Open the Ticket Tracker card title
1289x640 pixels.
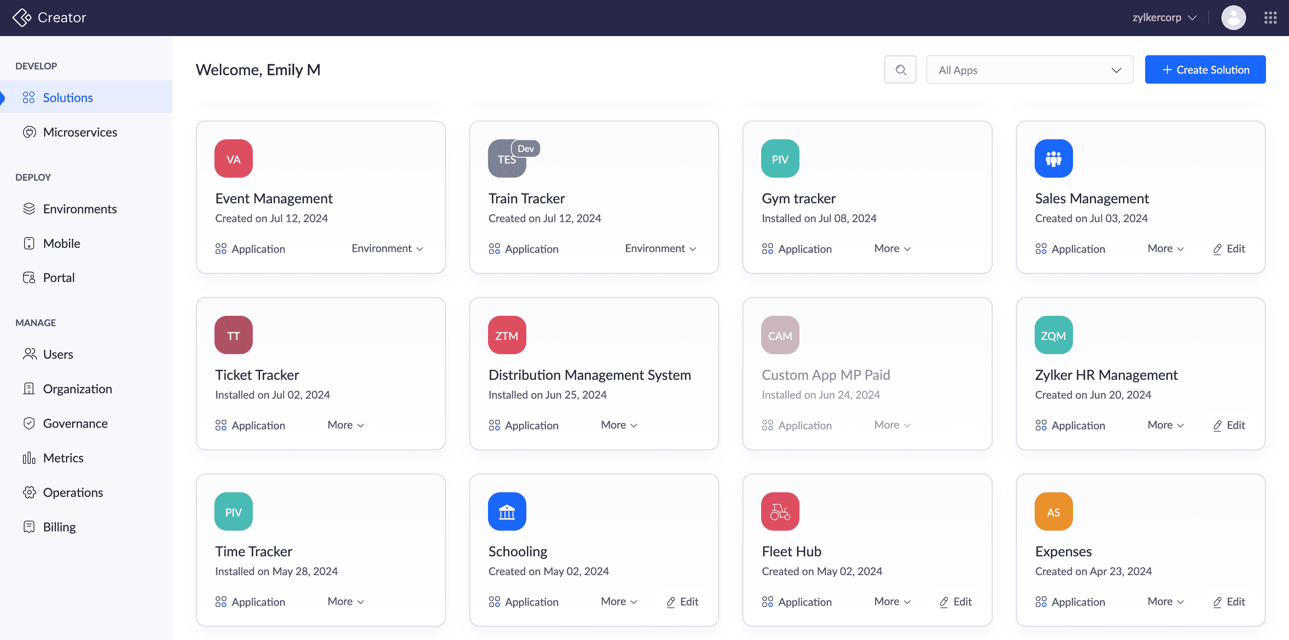257,375
